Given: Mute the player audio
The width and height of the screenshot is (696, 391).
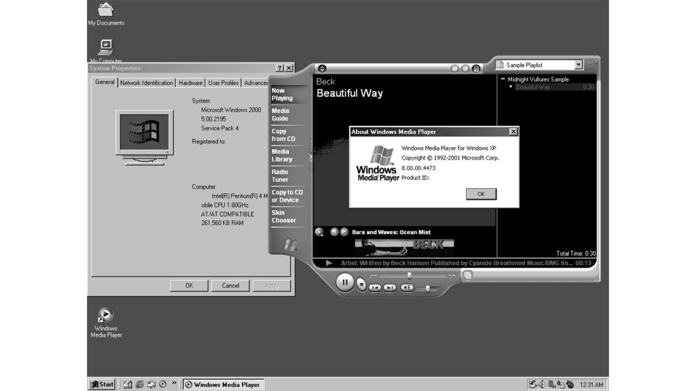Looking at the screenshot, I should (407, 287).
